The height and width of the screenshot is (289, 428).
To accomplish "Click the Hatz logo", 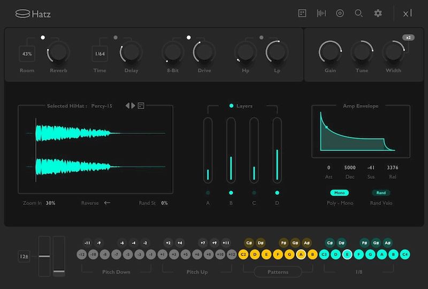I will point(34,13).
